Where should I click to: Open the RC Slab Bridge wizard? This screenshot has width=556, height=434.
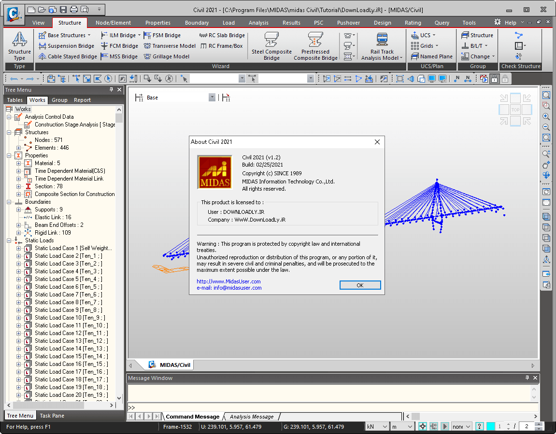click(x=222, y=35)
